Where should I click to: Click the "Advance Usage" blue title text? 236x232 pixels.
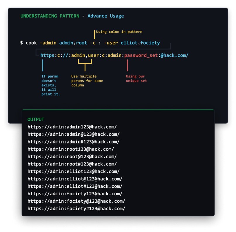tap(106, 16)
